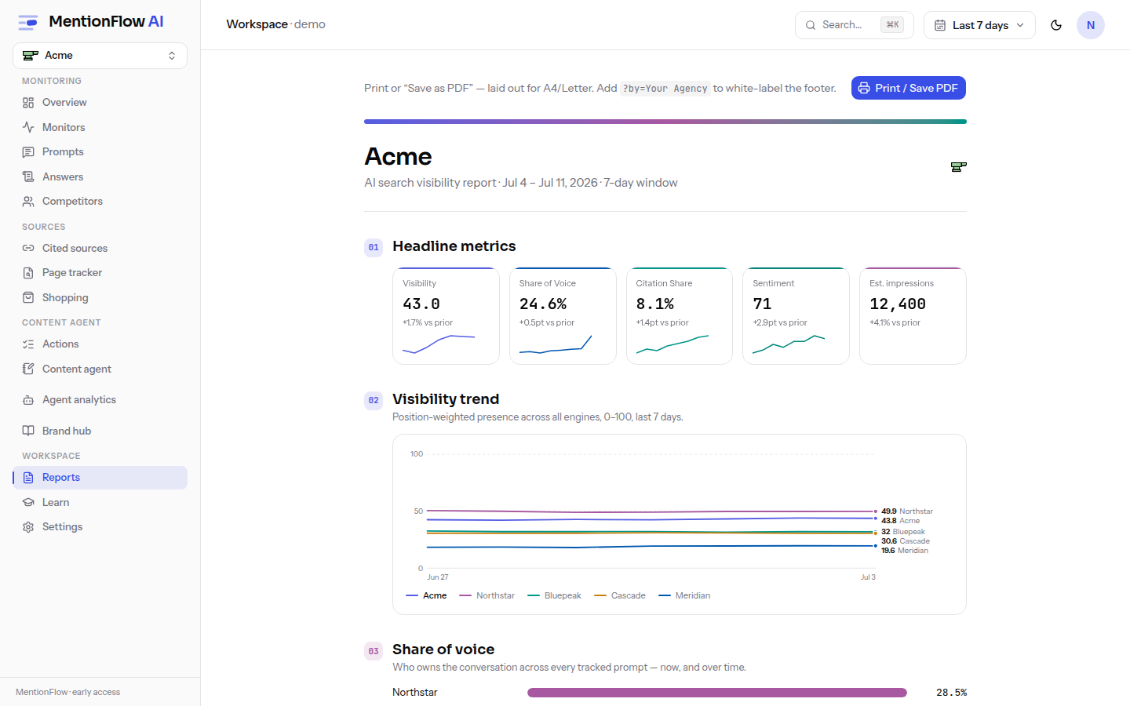Click the 03 Share of voice section badge

pos(374,651)
